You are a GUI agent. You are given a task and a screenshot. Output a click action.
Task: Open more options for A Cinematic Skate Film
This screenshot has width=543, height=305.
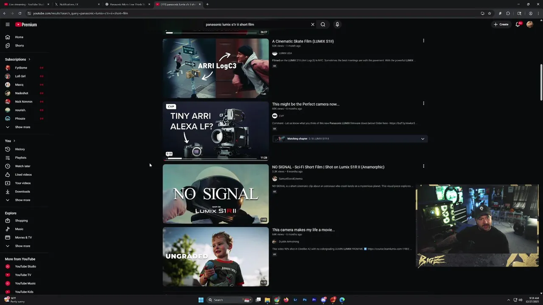point(423,41)
